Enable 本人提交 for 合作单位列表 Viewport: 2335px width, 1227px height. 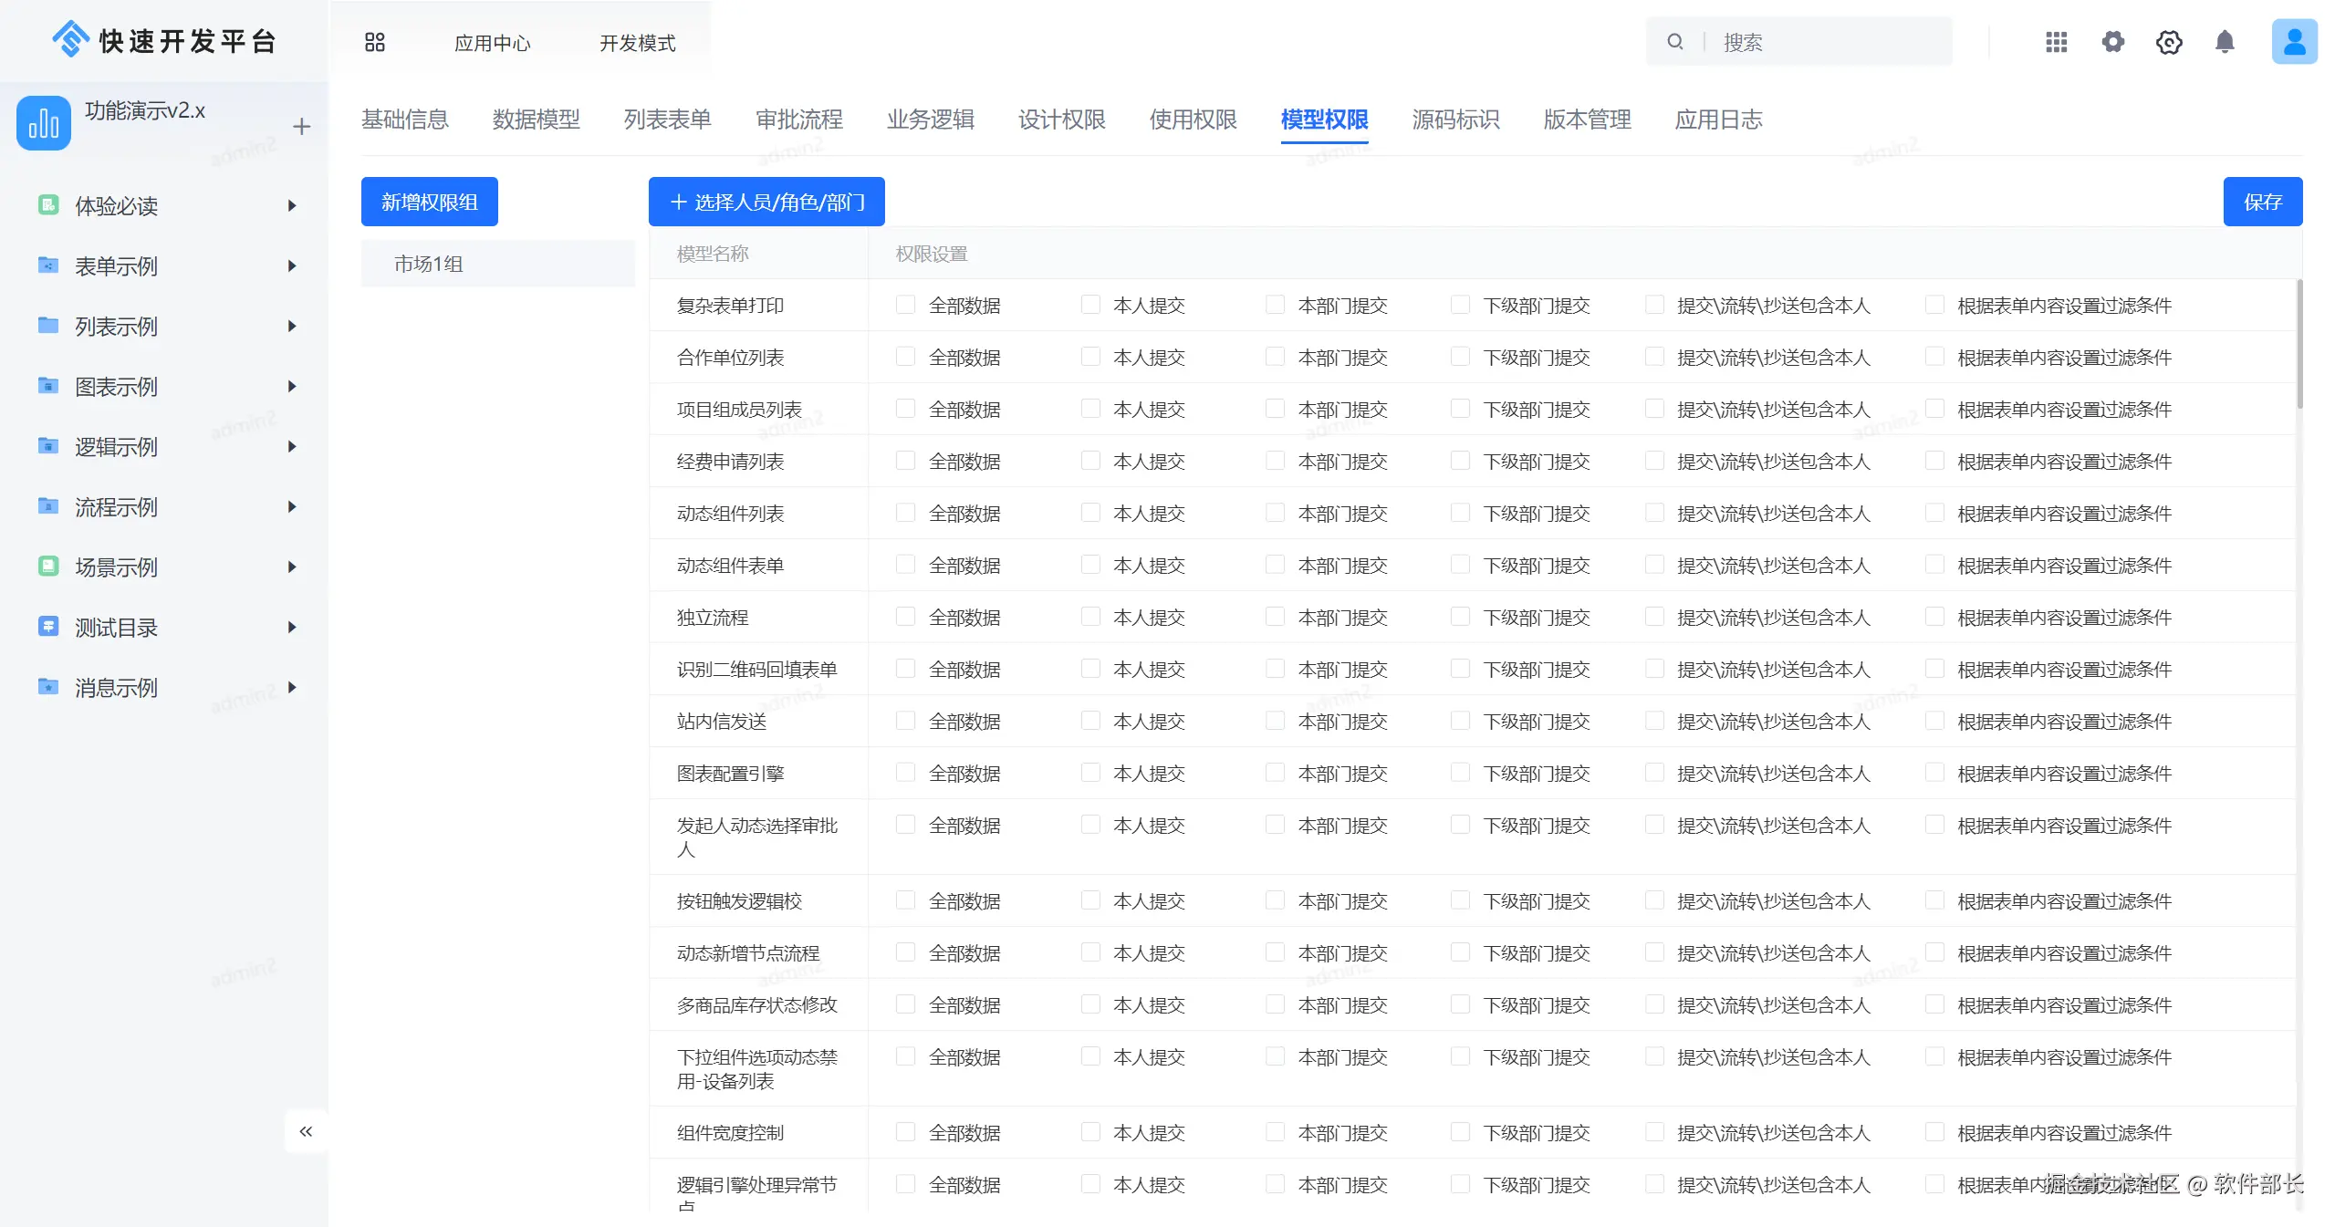(x=1090, y=357)
